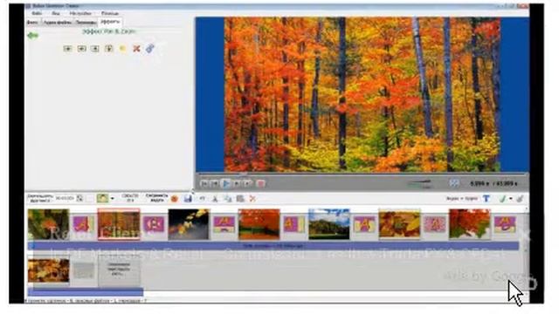
Task: Switch to the Переходы tab
Action: [86, 22]
